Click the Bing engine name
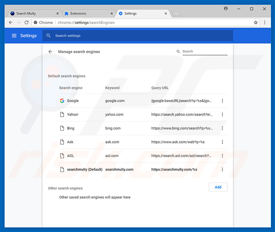This screenshot has height=232, width=275. pyautogui.click(x=71, y=128)
